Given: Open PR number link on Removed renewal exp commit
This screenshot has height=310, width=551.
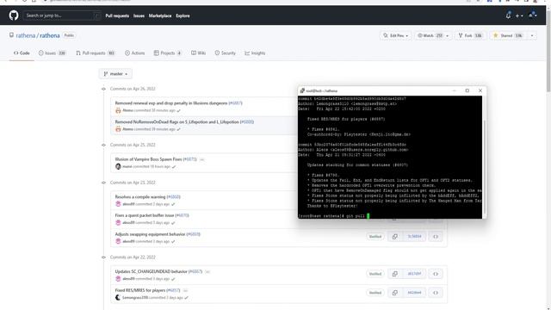Looking at the screenshot, I should click(x=235, y=103).
